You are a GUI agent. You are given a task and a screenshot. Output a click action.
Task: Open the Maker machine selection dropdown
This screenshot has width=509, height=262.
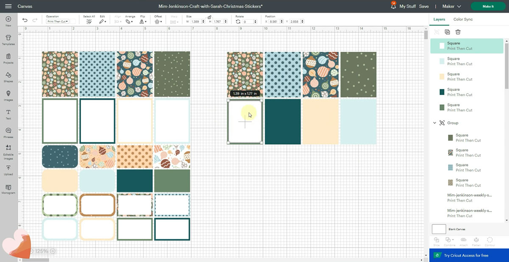pyautogui.click(x=451, y=6)
